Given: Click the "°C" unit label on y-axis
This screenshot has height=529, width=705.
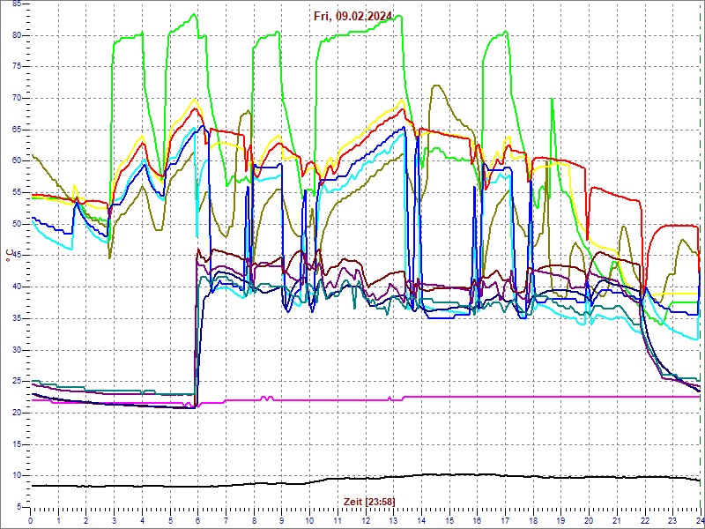Looking at the screenshot, I should [x=10, y=256].
